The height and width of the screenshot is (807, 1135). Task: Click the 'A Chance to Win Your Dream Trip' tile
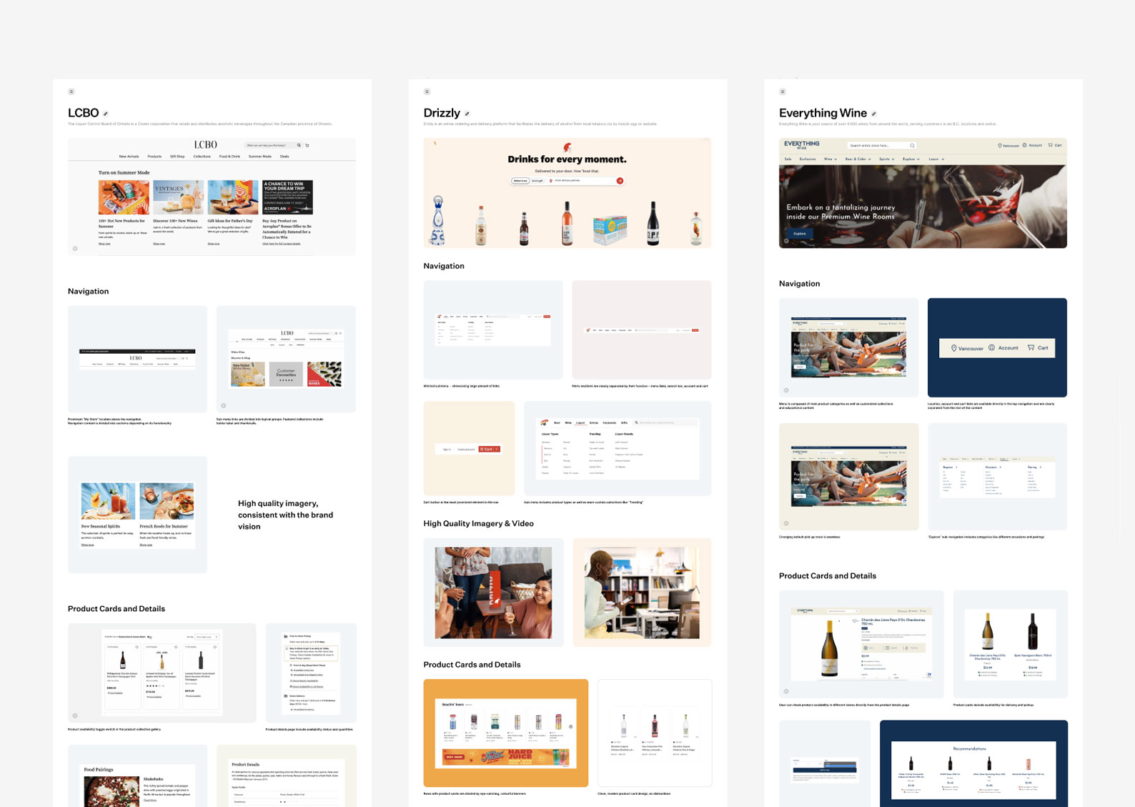tap(287, 197)
